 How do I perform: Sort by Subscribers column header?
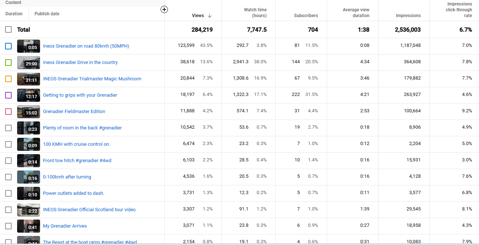pyautogui.click(x=306, y=16)
